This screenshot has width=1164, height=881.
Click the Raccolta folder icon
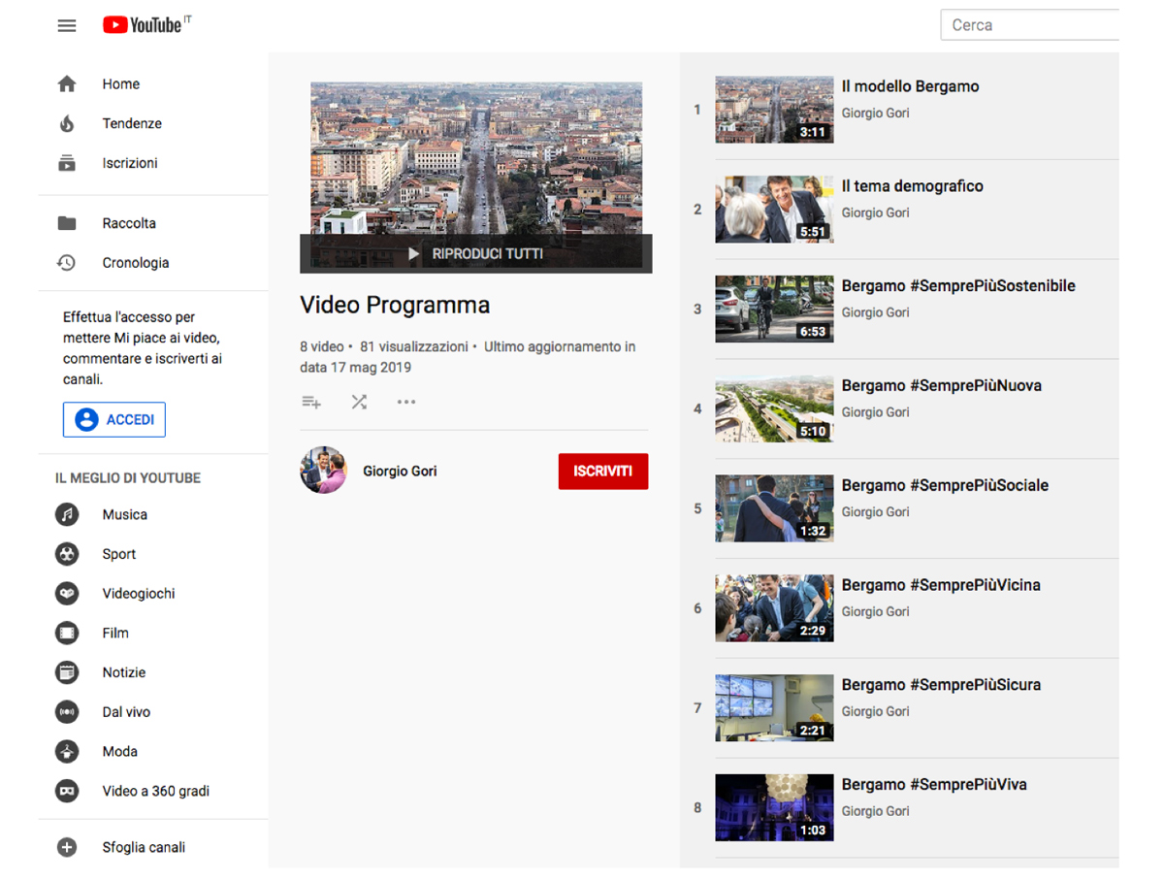pos(67,223)
